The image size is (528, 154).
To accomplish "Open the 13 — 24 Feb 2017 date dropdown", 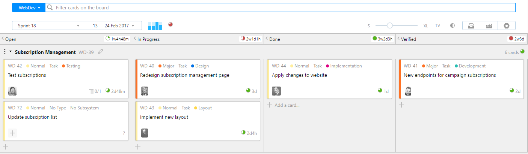I will coord(114,25).
